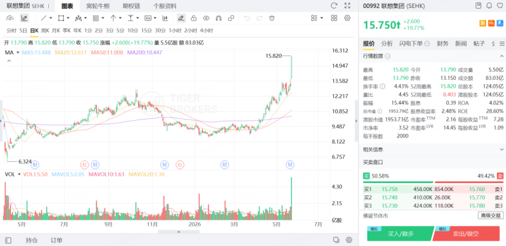This screenshot has height=246, width=506.
Task: Click the orange short-selling badge icon
Action: (x=491, y=23)
